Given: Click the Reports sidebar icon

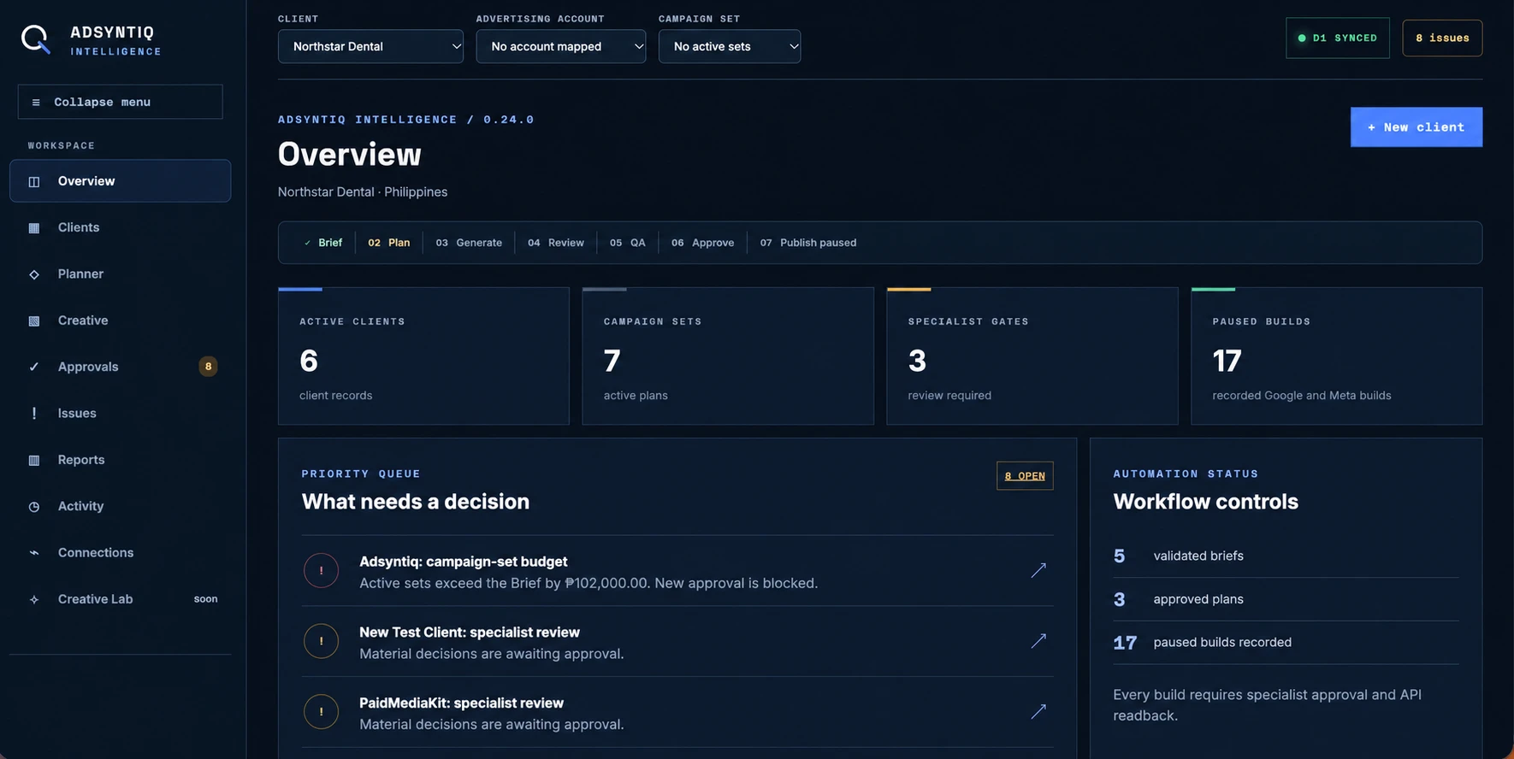Looking at the screenshot, I should coord(34,460).
